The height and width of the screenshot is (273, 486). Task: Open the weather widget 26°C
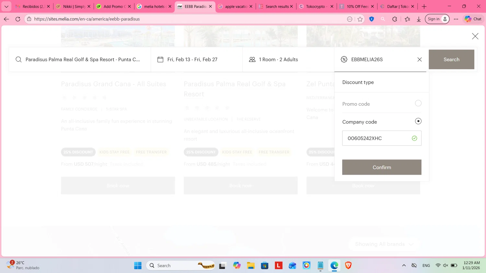click(23, 265)
